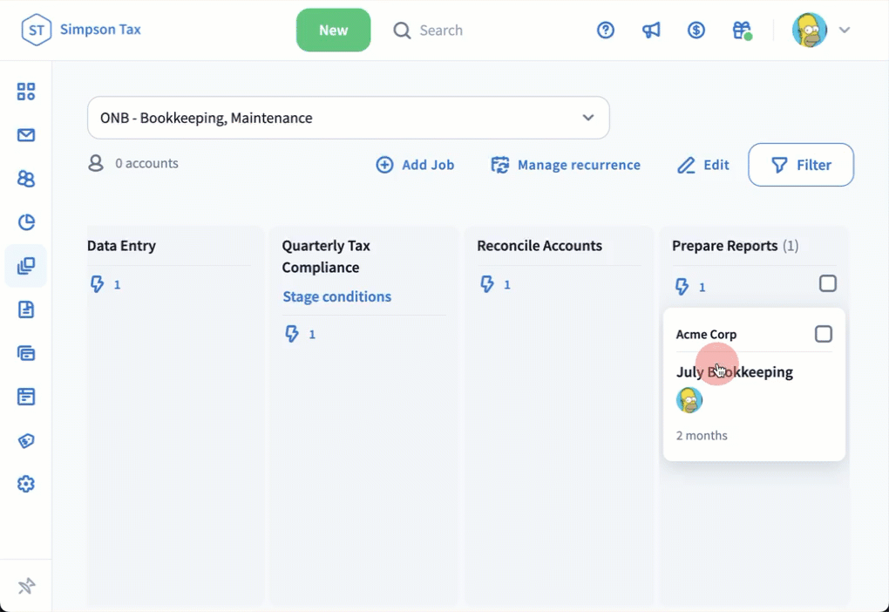Click the Stage conditions link
The image size is (889, 612).
(336, 296)
